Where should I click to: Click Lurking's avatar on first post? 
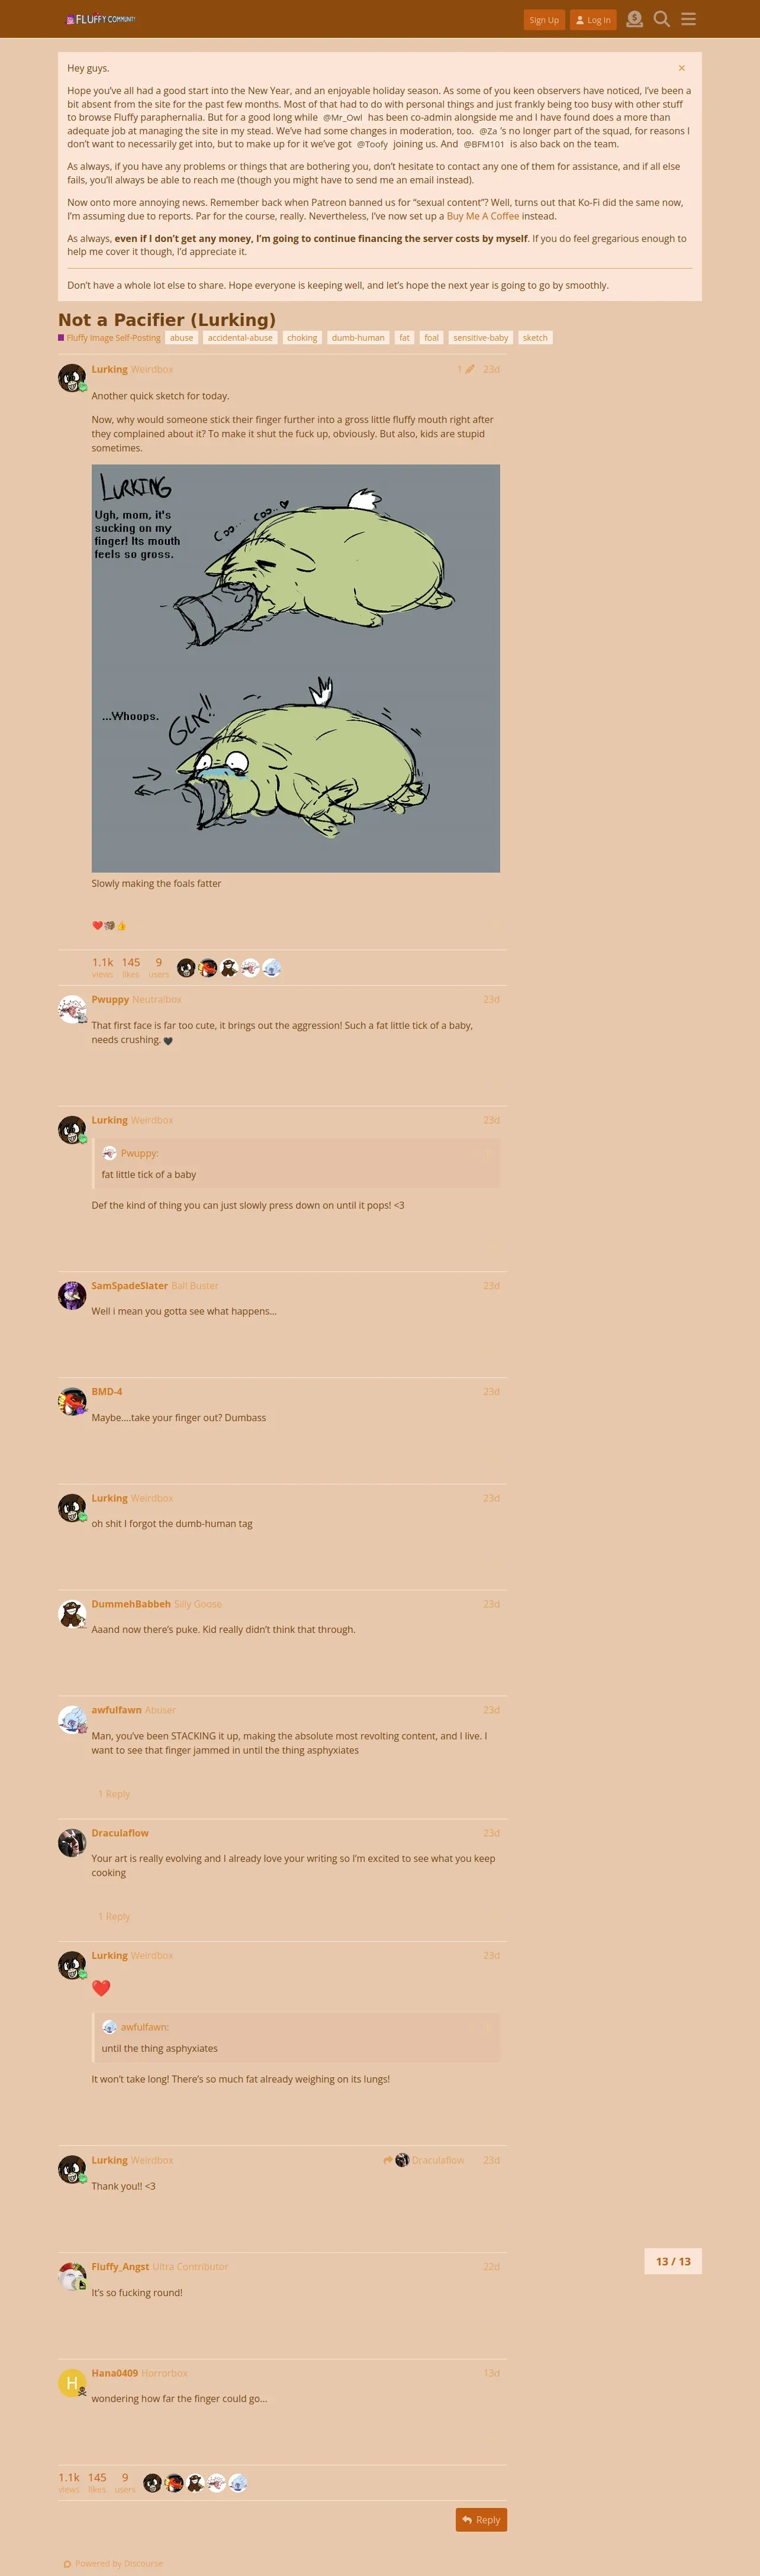[72, 378]
